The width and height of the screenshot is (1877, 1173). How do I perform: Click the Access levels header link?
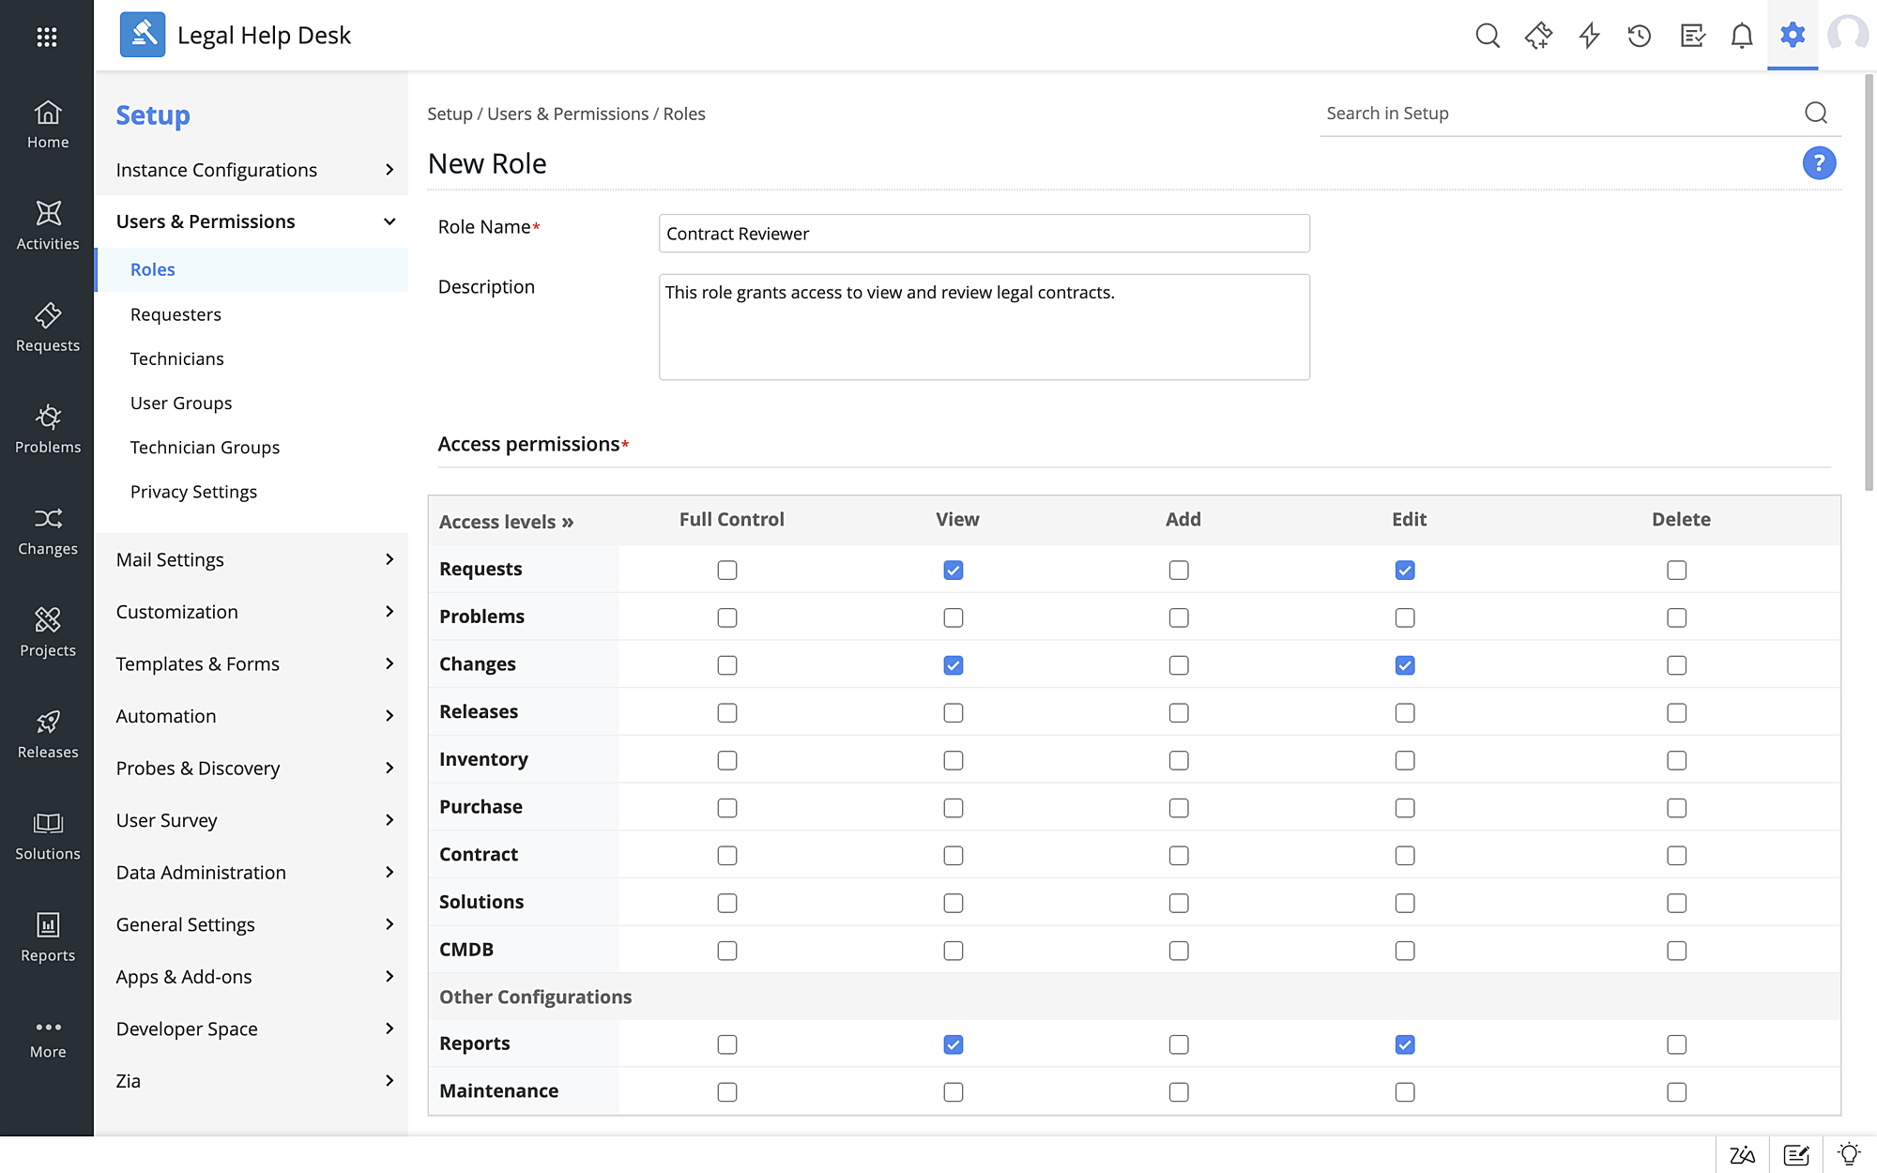(x=506, y=522)
